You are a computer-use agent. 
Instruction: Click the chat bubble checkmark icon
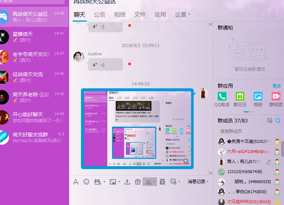[x=173, y=182]
